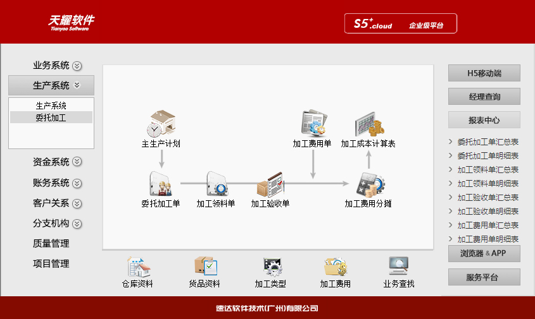Click the H5移动端 button
Viewport: 535px width, 319px height.
click(x=484, y=73)
